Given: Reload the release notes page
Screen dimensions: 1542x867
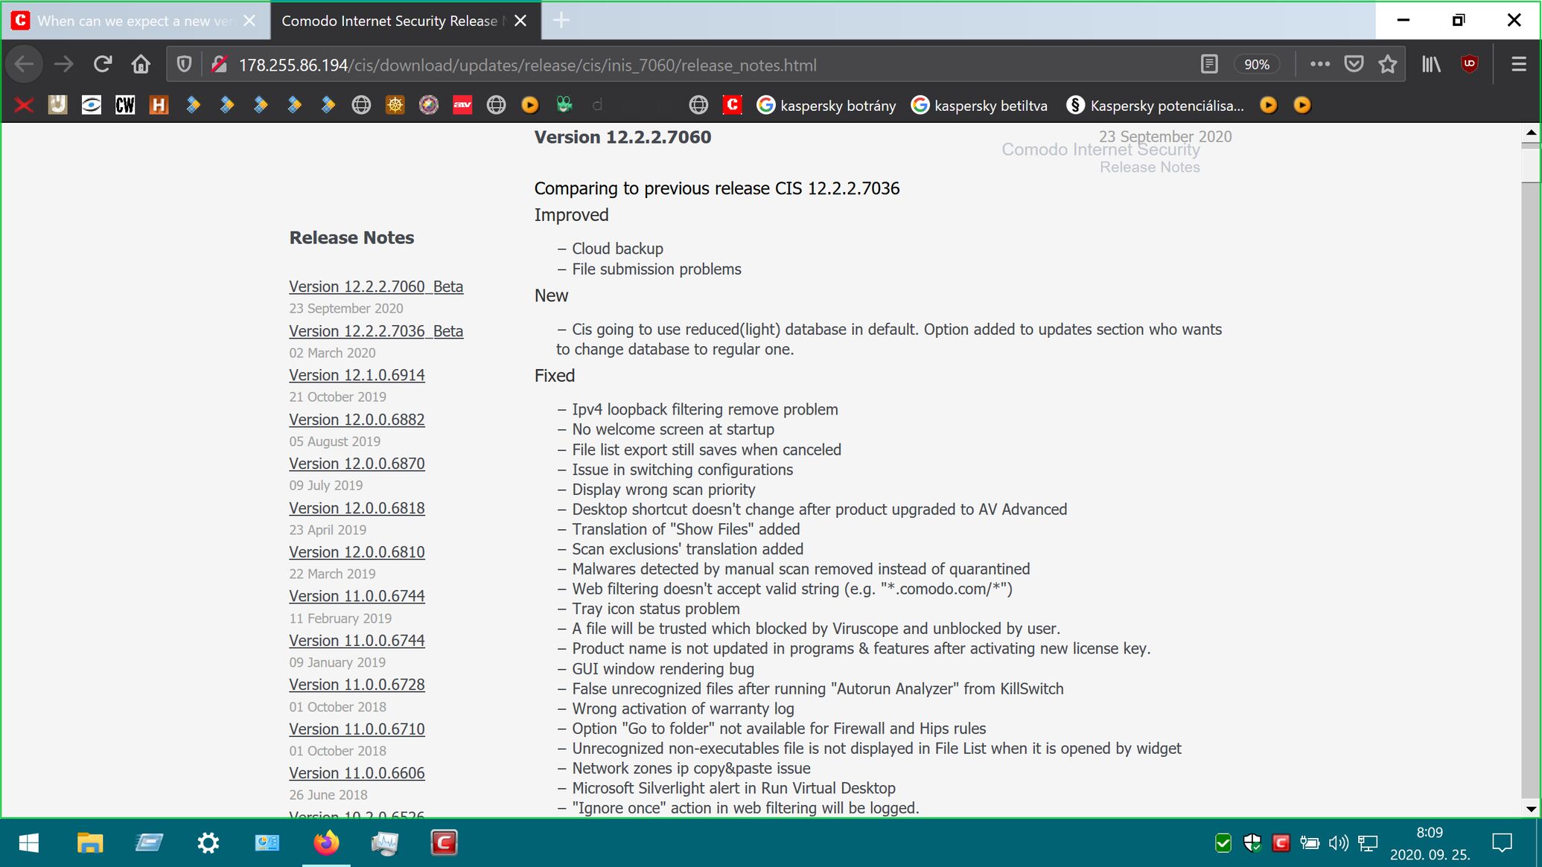Looking at the screenshot, I should 103,65.
